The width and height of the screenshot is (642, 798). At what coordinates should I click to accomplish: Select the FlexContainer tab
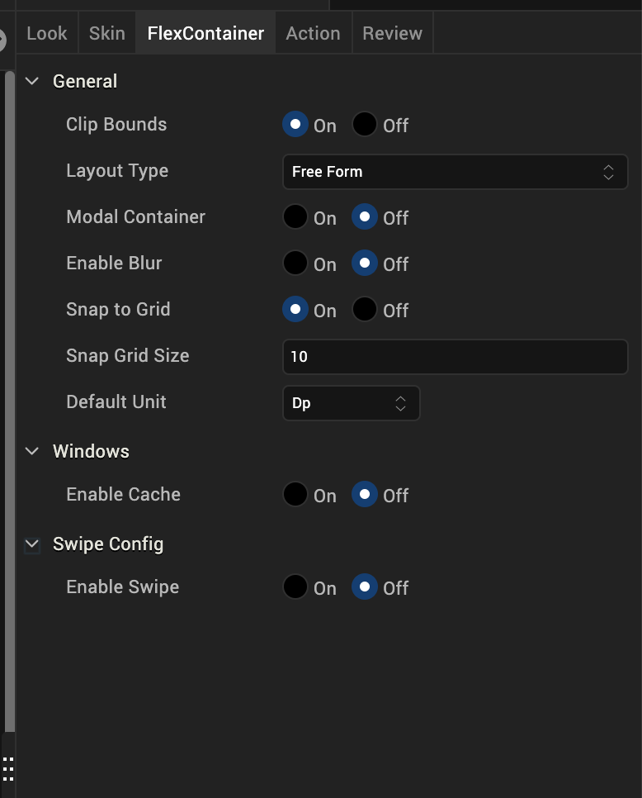pos(205,33)
